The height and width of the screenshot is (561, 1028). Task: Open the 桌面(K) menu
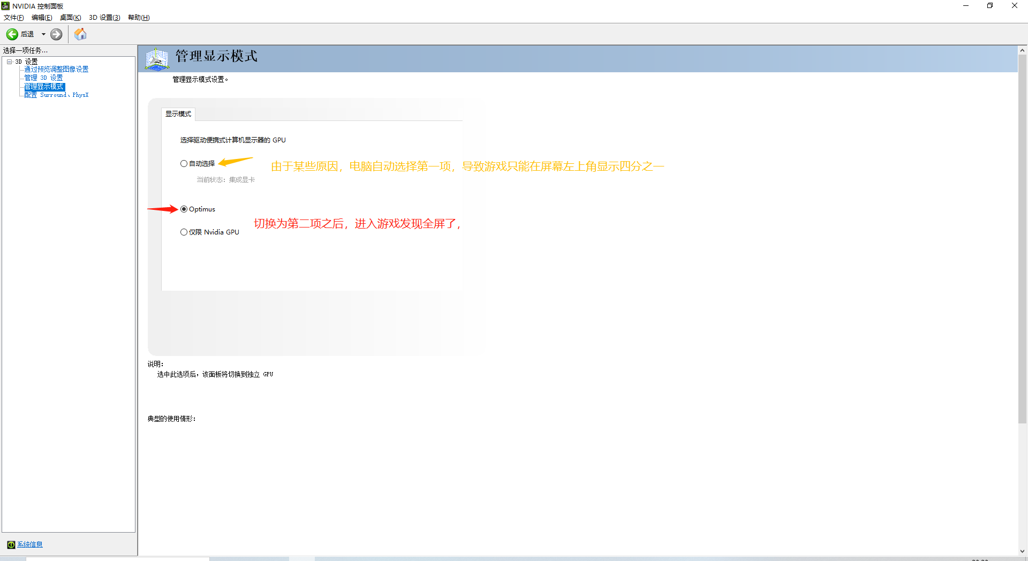tap(71, 18)
